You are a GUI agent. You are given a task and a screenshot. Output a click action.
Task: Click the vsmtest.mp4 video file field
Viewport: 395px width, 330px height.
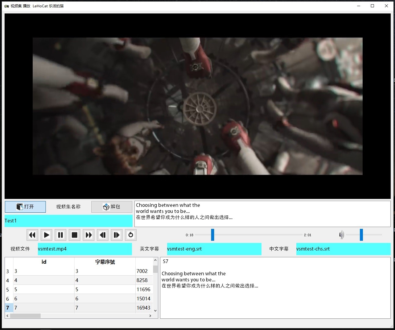85,249
